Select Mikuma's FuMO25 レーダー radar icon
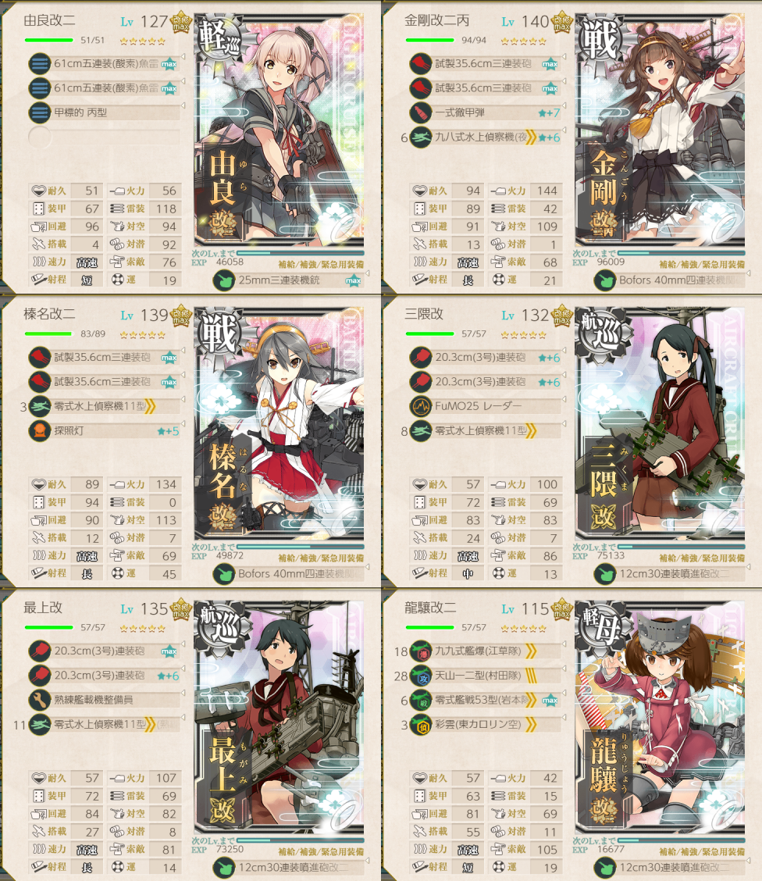Viewport: 762px width, 881px height. click(x=420, y=406)
